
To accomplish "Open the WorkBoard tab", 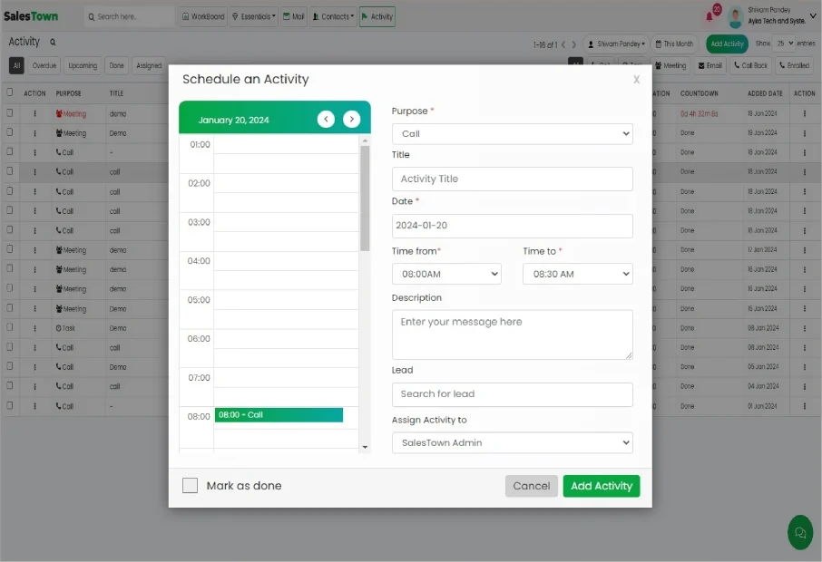I will 203,16.
